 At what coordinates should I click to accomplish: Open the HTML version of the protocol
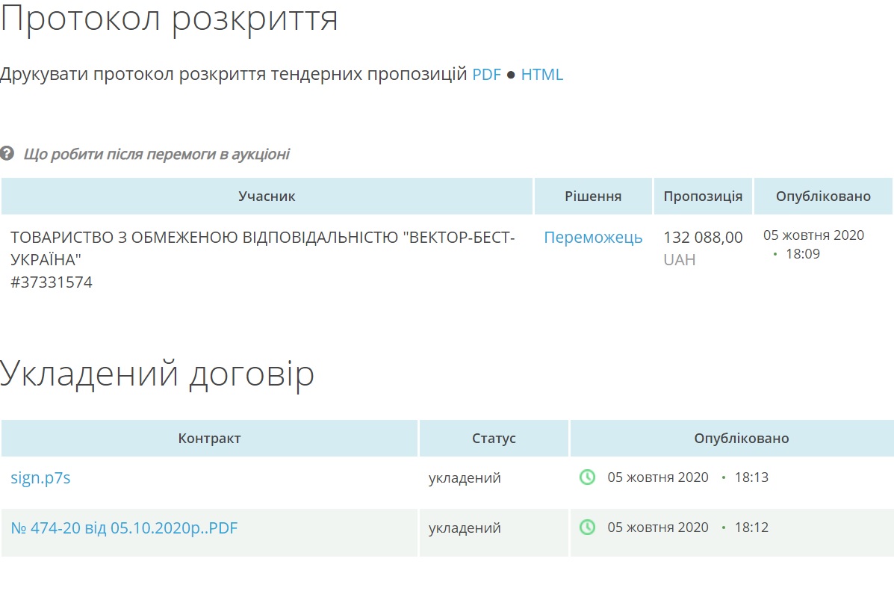pyautogui.click(x=541, y=75)
